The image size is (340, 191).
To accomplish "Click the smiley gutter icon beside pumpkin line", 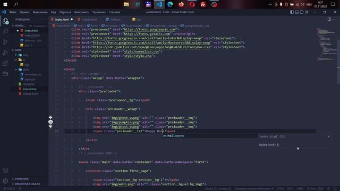I will [x=50, y=122].
